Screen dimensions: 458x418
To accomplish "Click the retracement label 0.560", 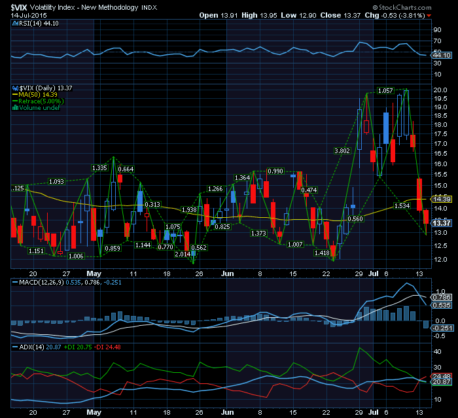I will (x=355, y=218).
